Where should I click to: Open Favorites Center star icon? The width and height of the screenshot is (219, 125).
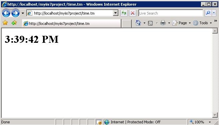pos(5,23)
